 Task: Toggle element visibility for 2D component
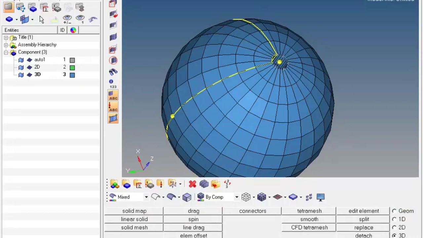29,67
